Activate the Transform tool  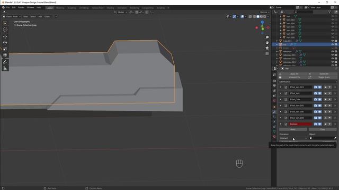5,55
